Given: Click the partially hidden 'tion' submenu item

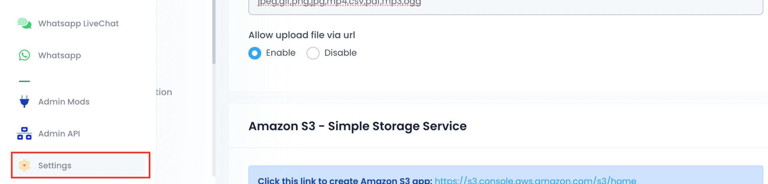Looking at the screenshot, I should click(164, 92).
